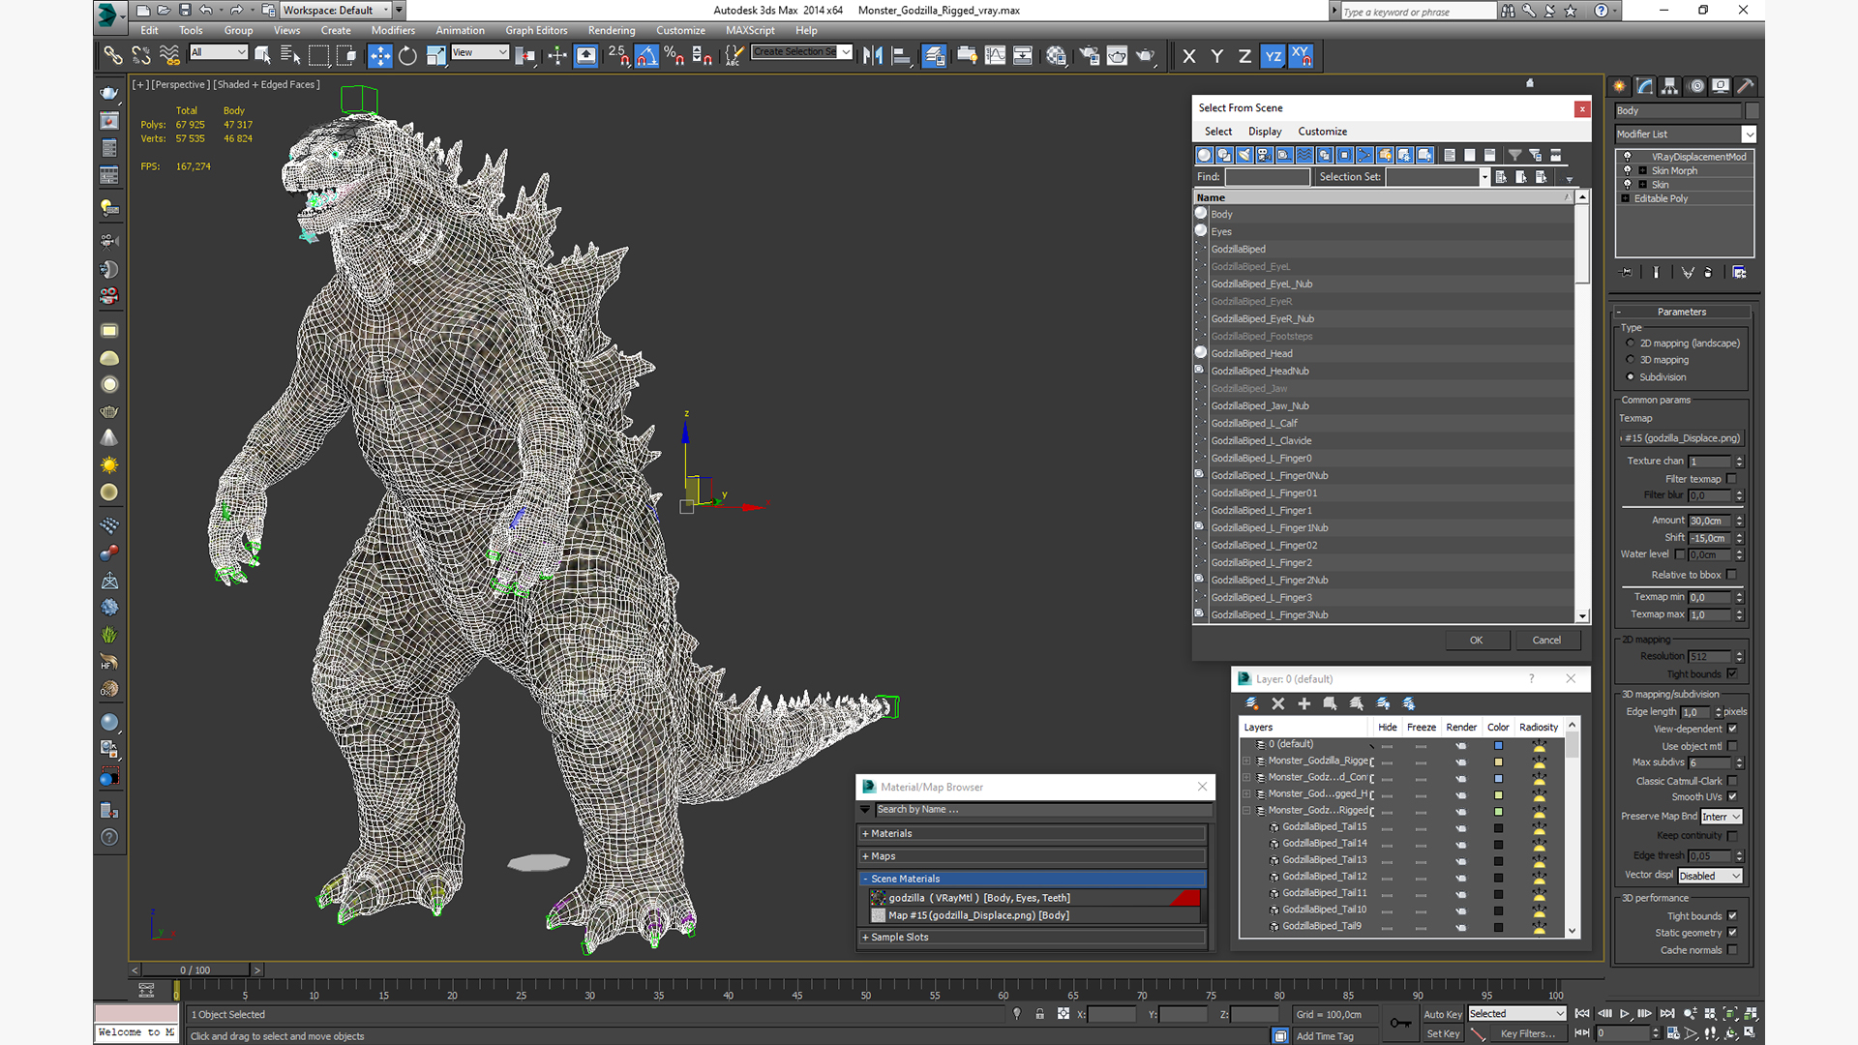
Task: Open the MAXScript menu
Action: pyautogui.click(x=750, y=30)
